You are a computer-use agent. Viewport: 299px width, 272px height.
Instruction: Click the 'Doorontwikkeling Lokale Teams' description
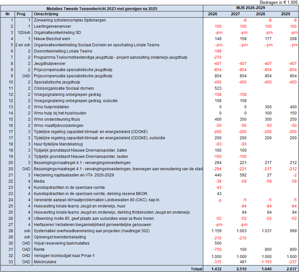(63, 51)
